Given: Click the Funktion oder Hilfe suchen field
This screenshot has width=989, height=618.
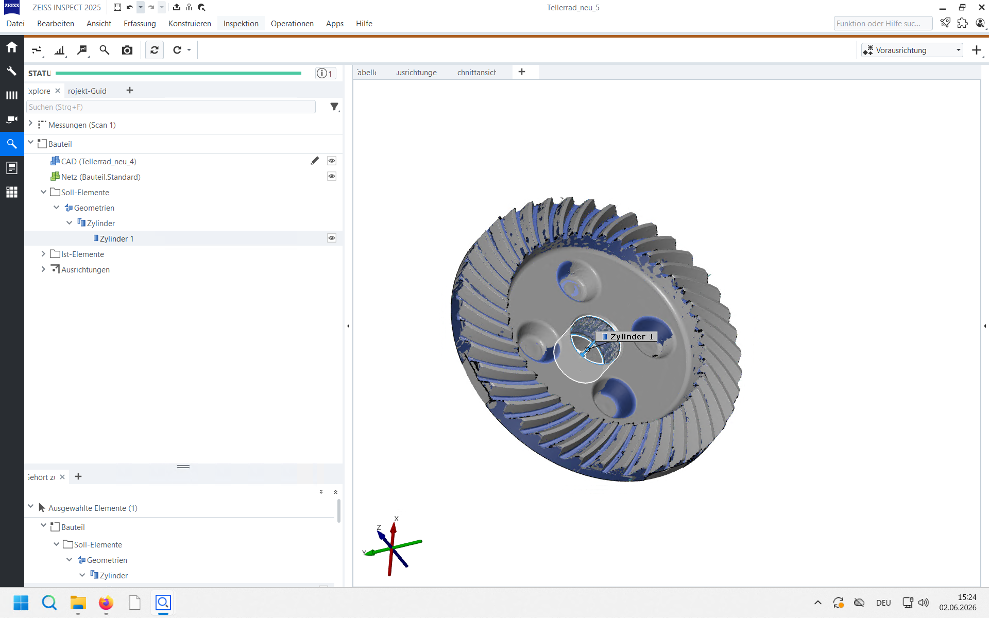Looking at the screenshot, I should [x=883, y=23].
